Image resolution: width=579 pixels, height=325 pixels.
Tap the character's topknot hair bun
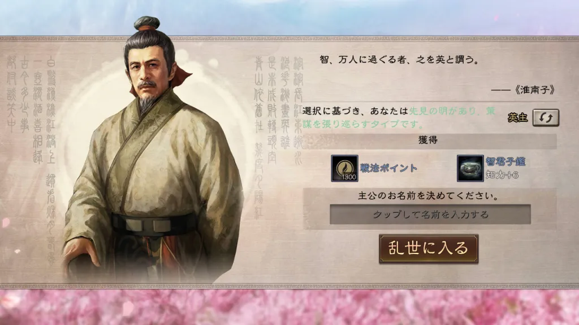(147, 24)
